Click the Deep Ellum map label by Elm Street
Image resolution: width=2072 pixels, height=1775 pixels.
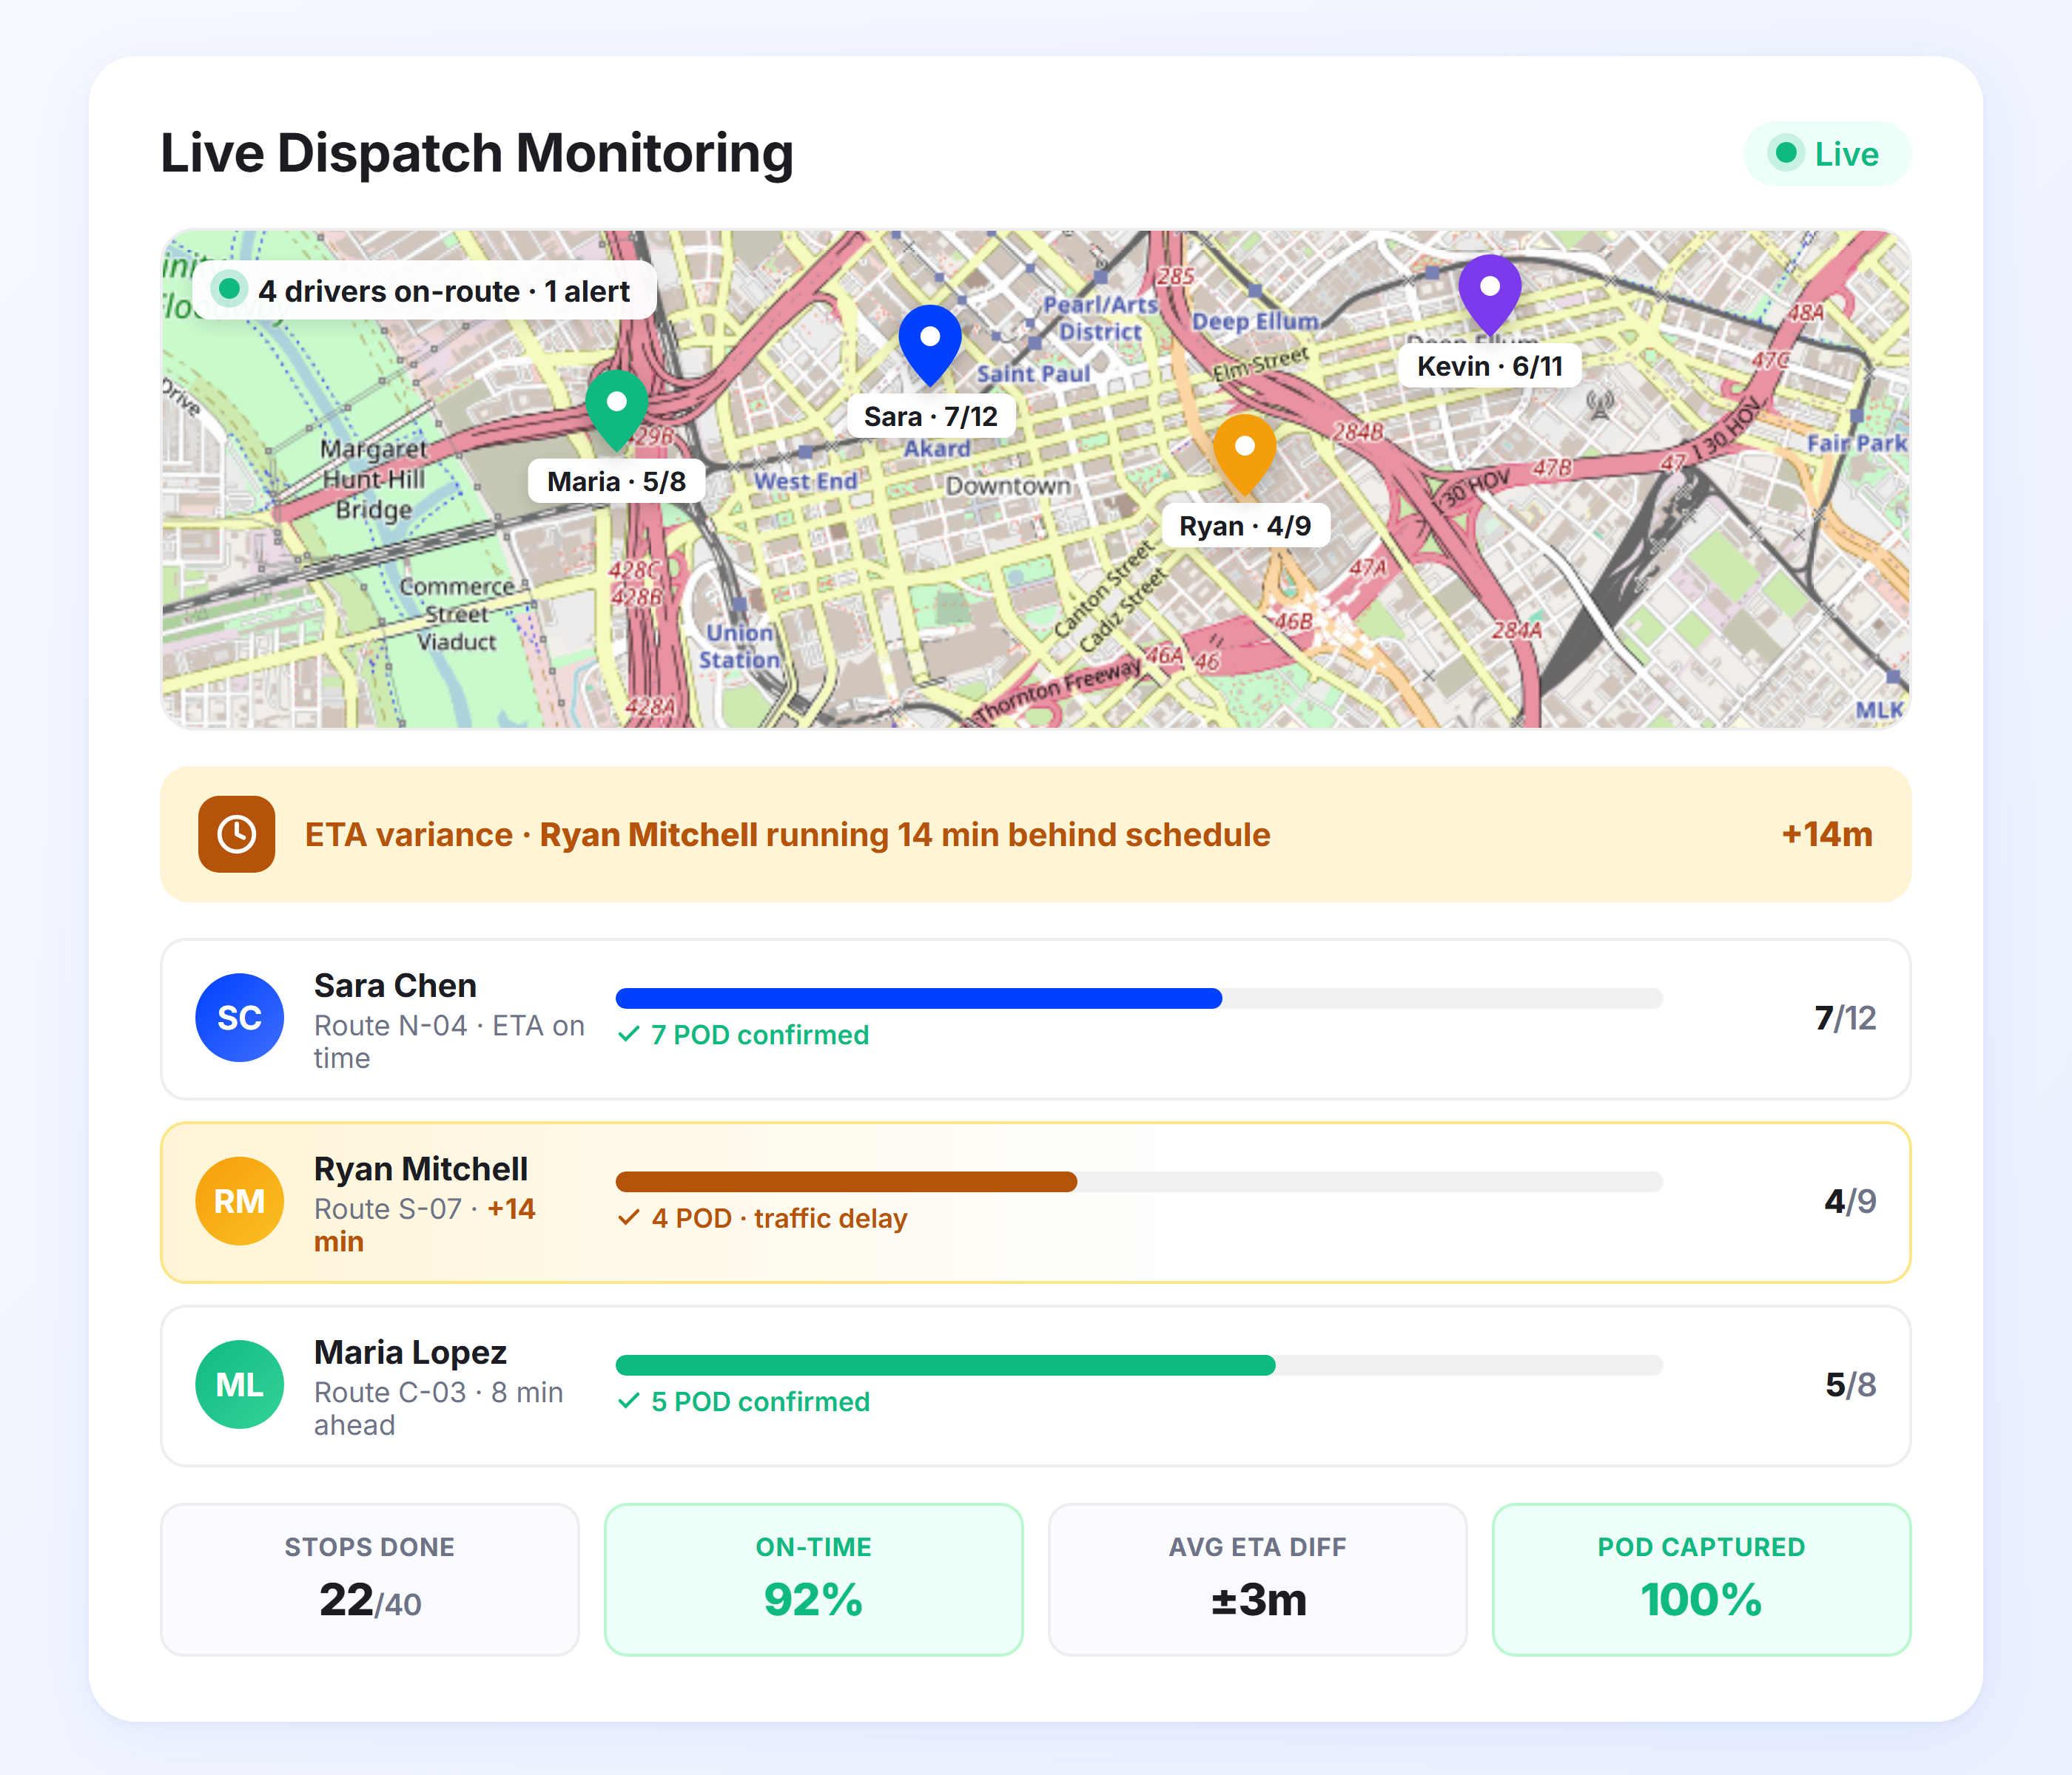point(1255,322)
